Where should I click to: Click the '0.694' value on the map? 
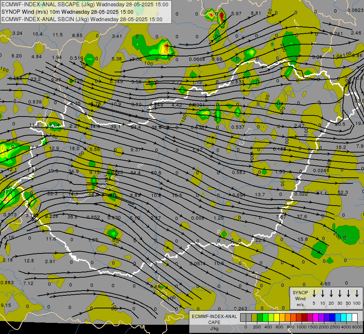pyautogui.click(x=239, y=195)
